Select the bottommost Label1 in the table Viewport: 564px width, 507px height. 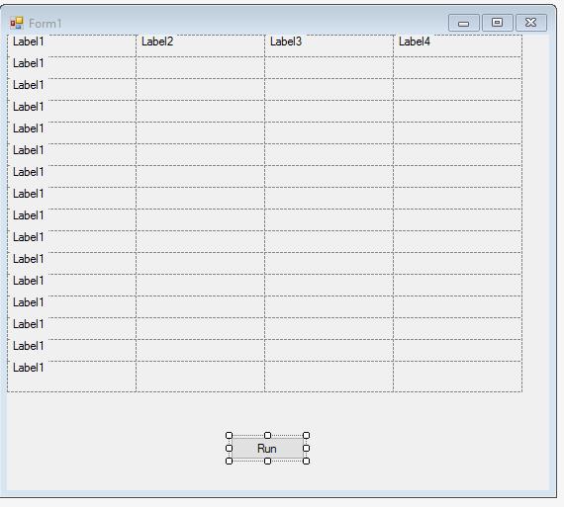(29, 368)
